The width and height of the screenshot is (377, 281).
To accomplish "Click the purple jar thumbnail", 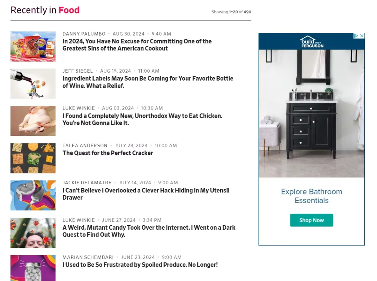I will (33, 268).
